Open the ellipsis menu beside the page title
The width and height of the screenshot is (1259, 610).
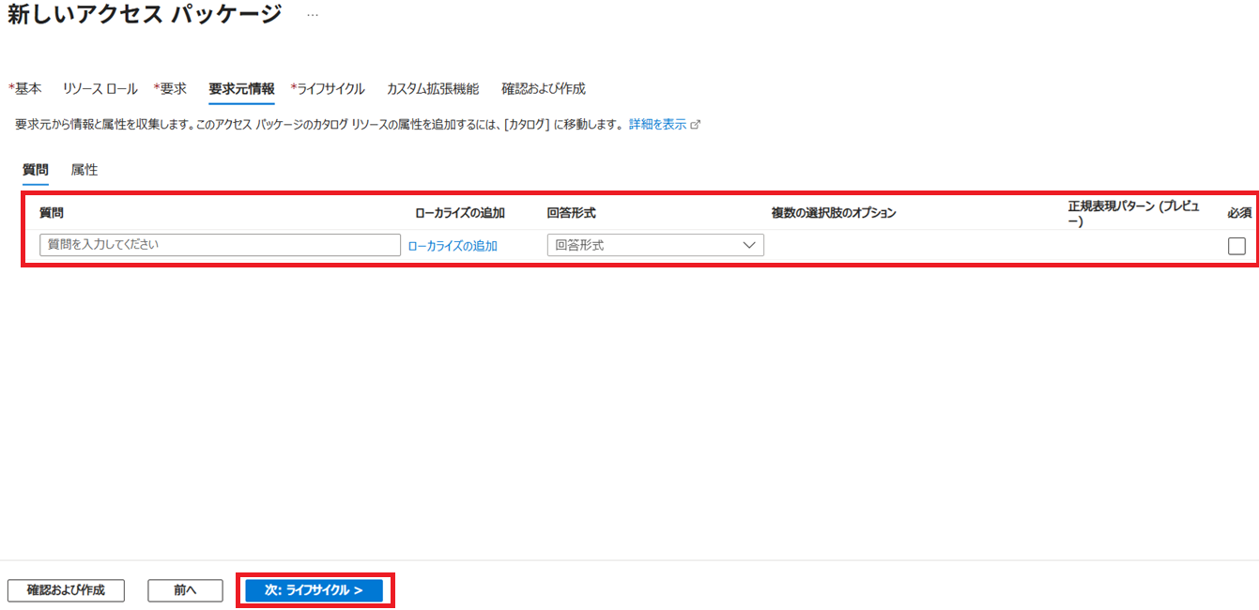pyautogui.click(x=313, y=16)
